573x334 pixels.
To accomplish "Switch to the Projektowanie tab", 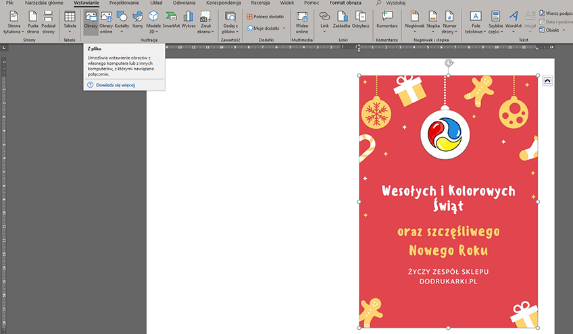I will 124,3.
